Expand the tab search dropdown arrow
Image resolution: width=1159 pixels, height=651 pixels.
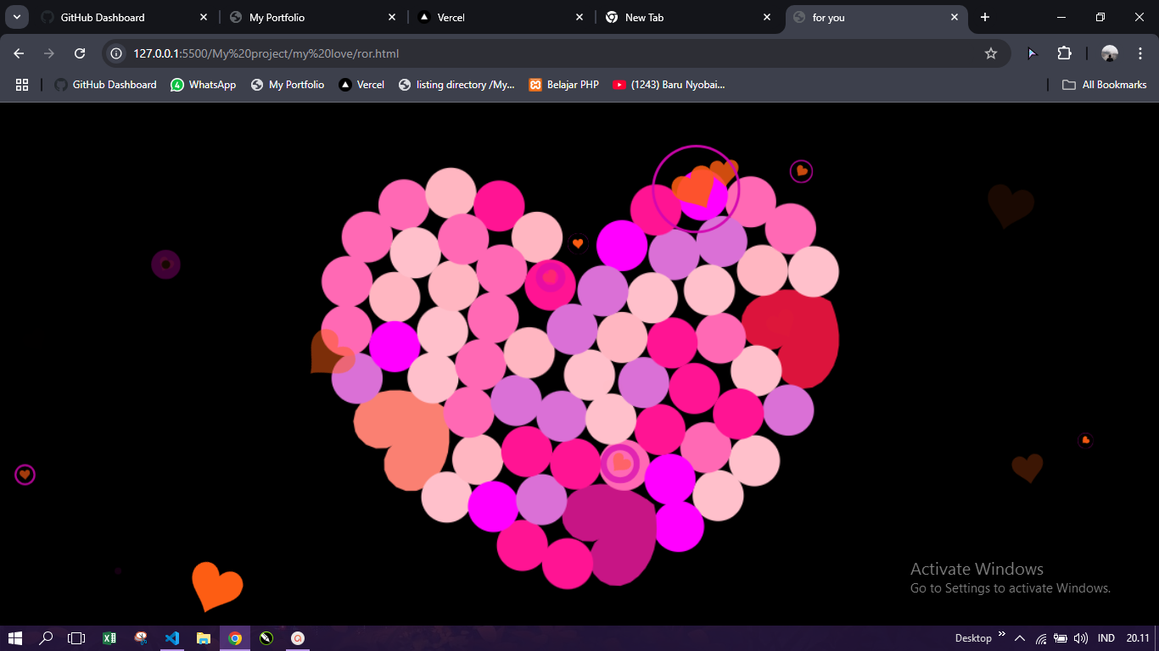tap(17, 17)
